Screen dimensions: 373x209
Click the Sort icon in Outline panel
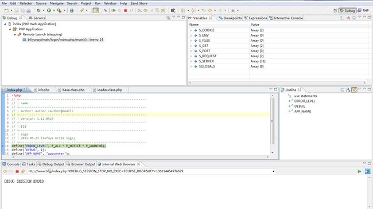click(348, 90)
